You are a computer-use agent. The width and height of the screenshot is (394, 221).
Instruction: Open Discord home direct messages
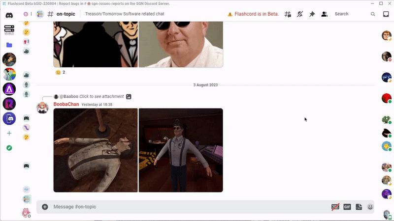(9, 15)
